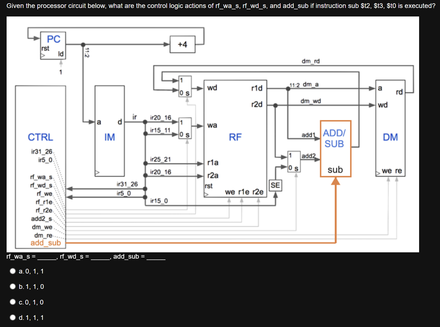Choose answer b. 1, 1, 0
Viewport: 440px width, 327px height.
point(13,287)
